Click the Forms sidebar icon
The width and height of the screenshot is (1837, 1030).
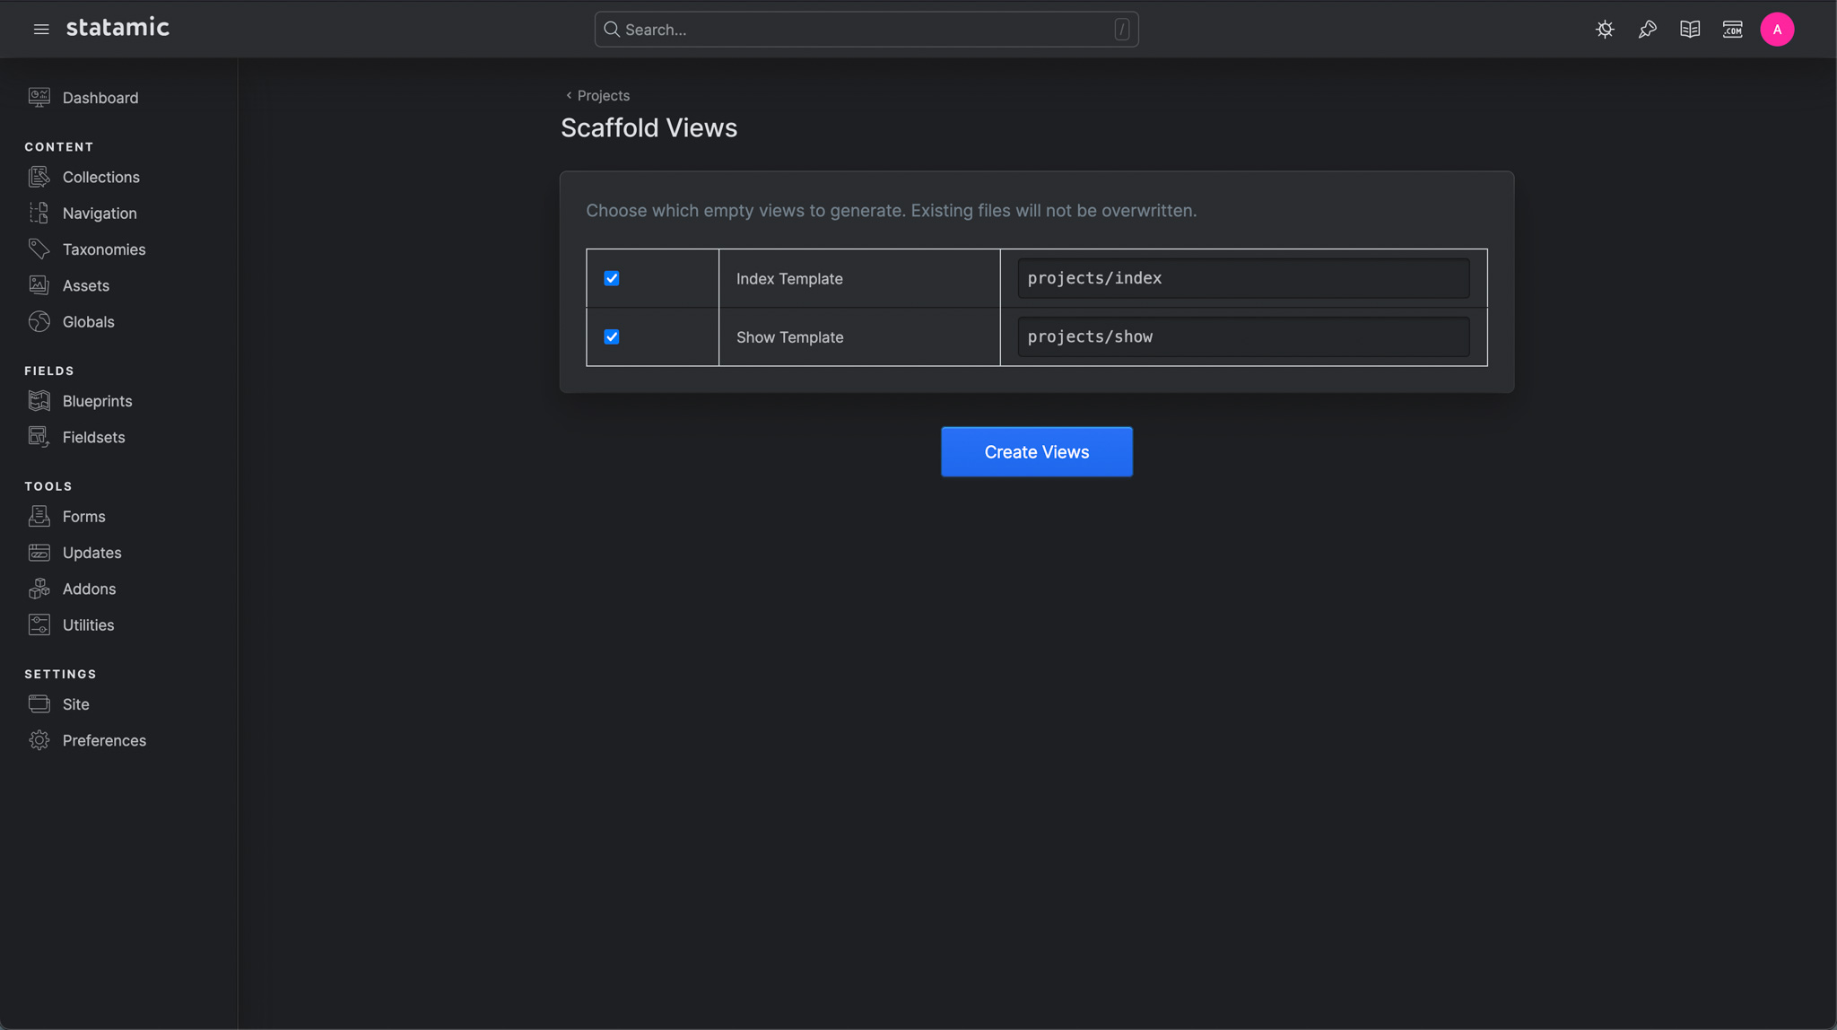click(x=39, y=516)
